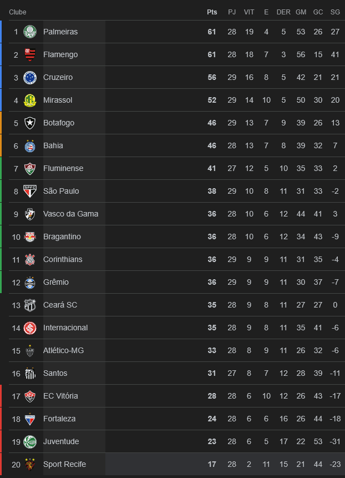Open the Bahia team name link
The image size is (345, 478).
coord(53,145)
